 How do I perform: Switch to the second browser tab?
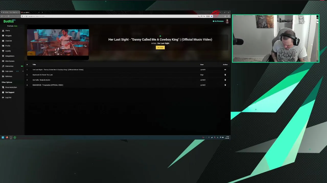coord(30,12)
